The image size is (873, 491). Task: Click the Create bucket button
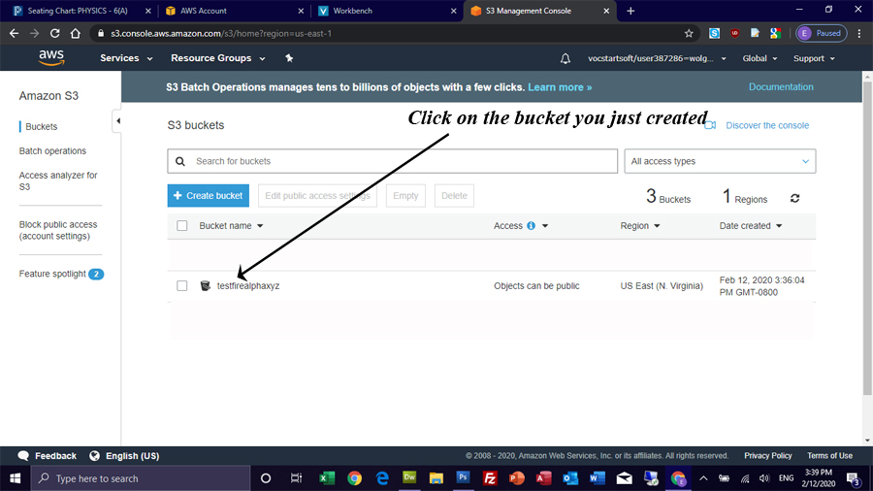click(208, 196)
